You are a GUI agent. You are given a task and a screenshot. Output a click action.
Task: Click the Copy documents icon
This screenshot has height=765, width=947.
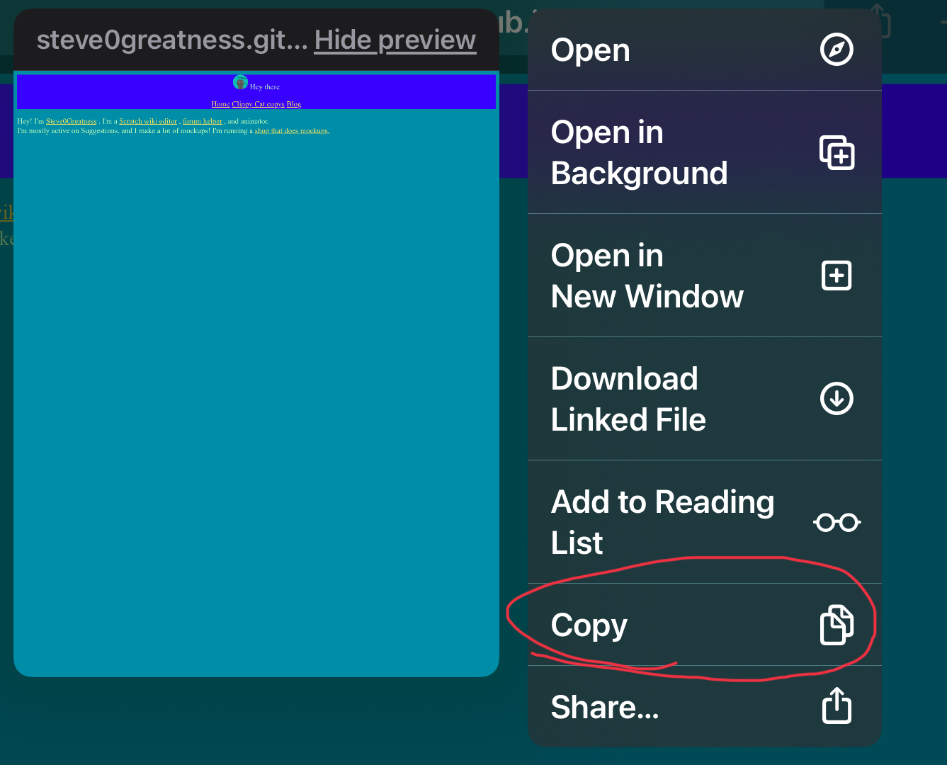point(837,625)
